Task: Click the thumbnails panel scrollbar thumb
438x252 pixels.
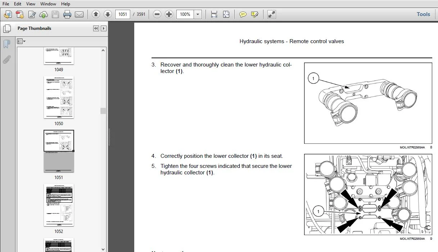Action: (x=103, y=111)
